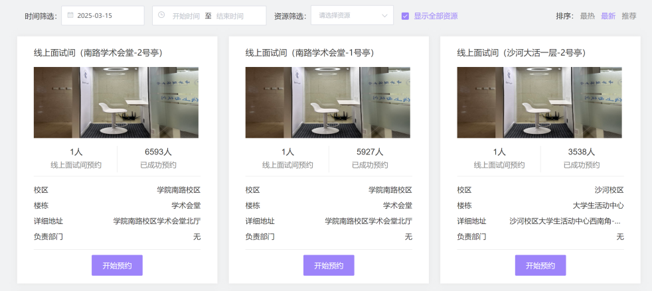652x291 pixels.
Task: Click the title 线上面试间（南路学术会堂-2号亭）
Action: 98,52
